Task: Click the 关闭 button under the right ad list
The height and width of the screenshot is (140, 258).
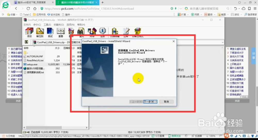Action: point(237,101)
